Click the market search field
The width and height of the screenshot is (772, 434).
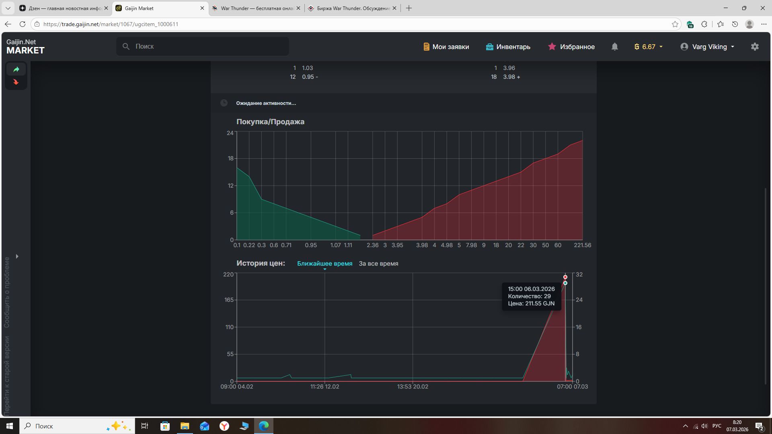pyautogui.click(x=203, y=47)
